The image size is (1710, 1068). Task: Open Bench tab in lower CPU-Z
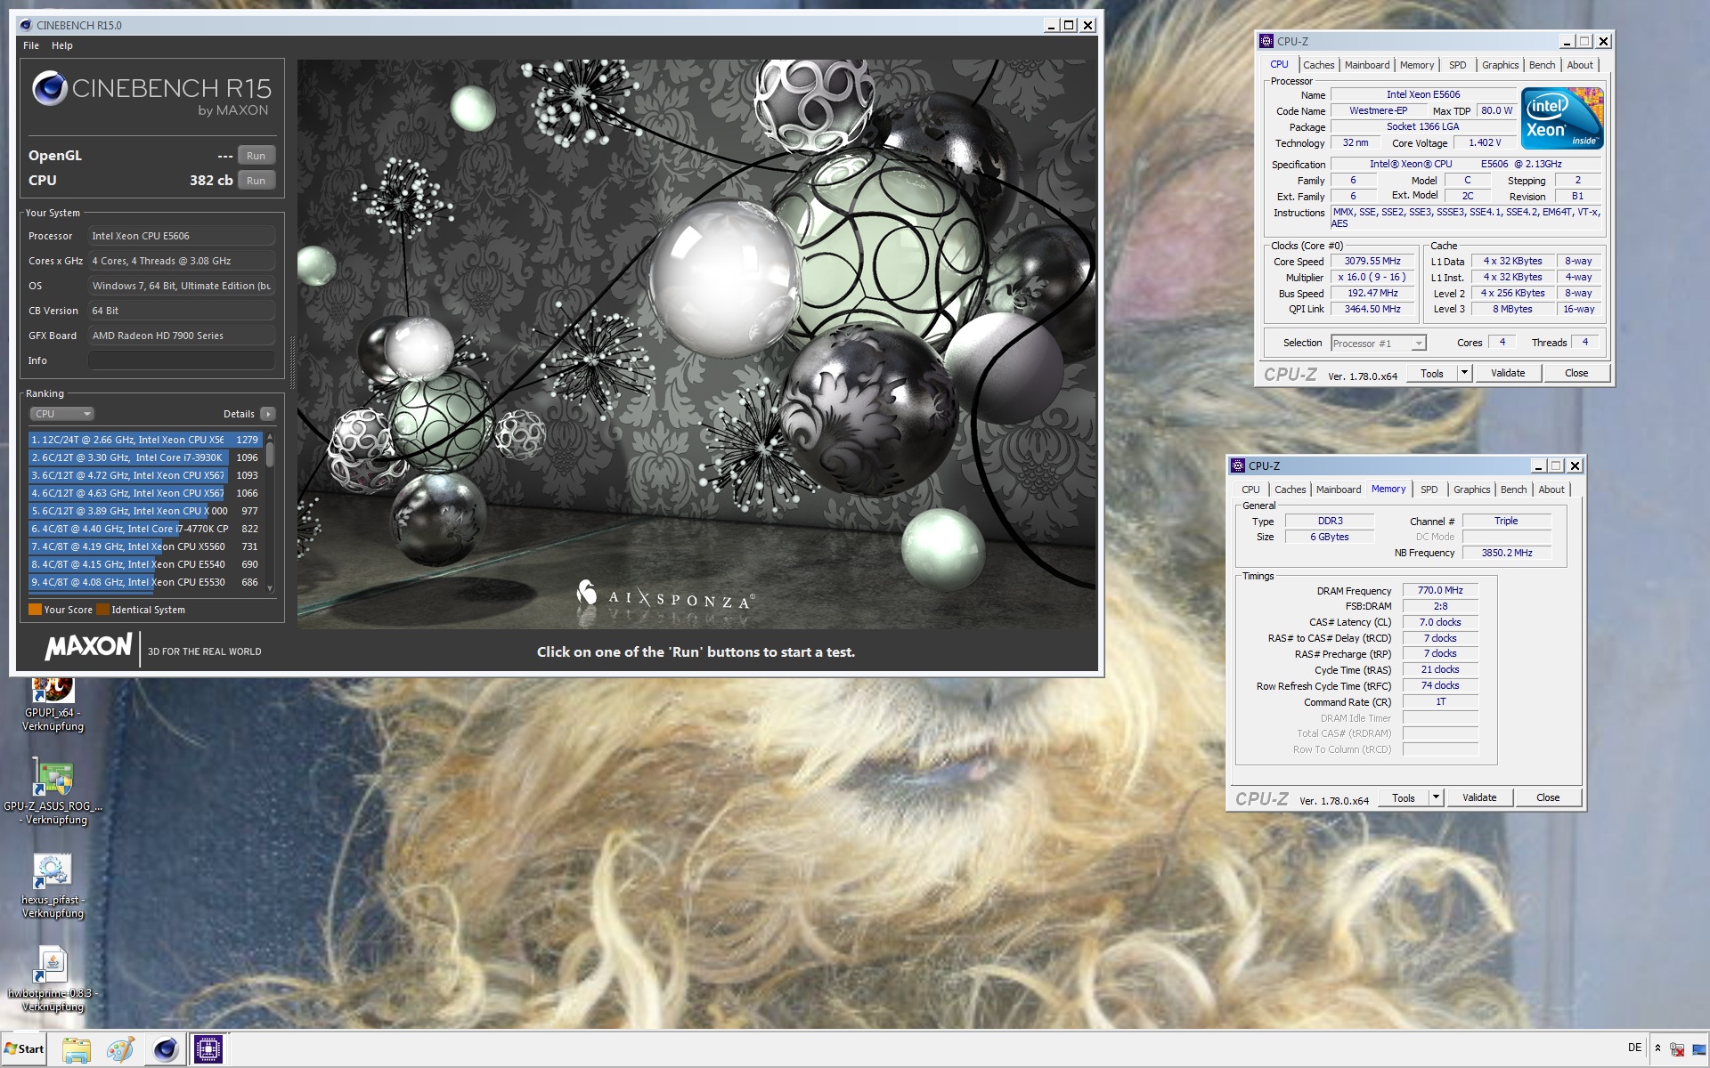1513,489
